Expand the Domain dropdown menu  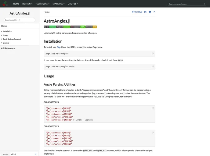(27, 4)
